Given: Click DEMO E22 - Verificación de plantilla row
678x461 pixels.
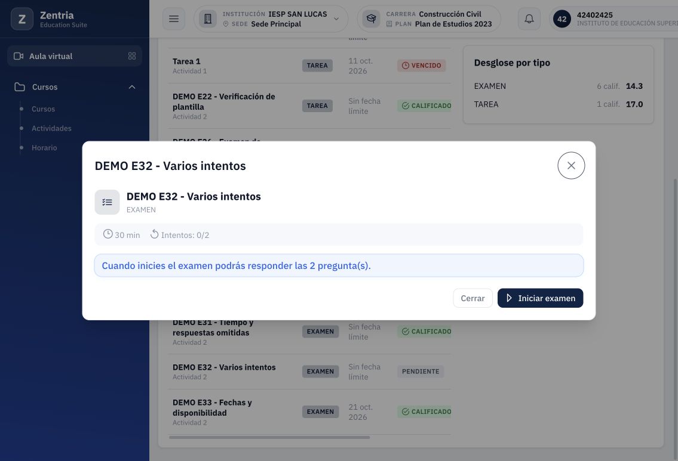Looking at the screenshot, I should [x=309, y=106].
